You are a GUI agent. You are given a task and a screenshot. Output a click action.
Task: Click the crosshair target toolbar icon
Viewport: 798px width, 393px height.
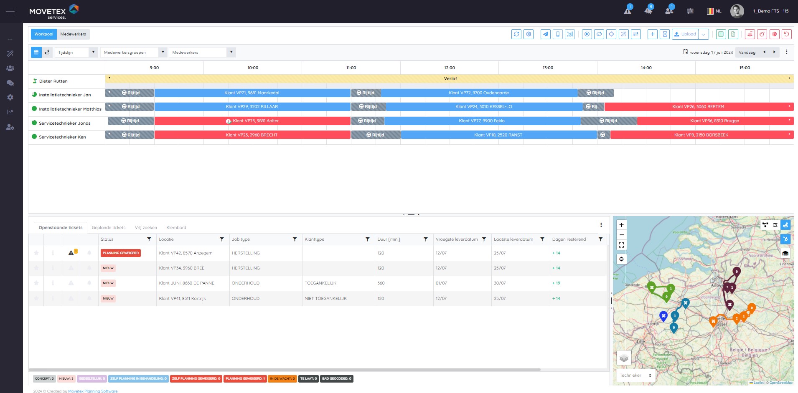[x=611, y=34]
